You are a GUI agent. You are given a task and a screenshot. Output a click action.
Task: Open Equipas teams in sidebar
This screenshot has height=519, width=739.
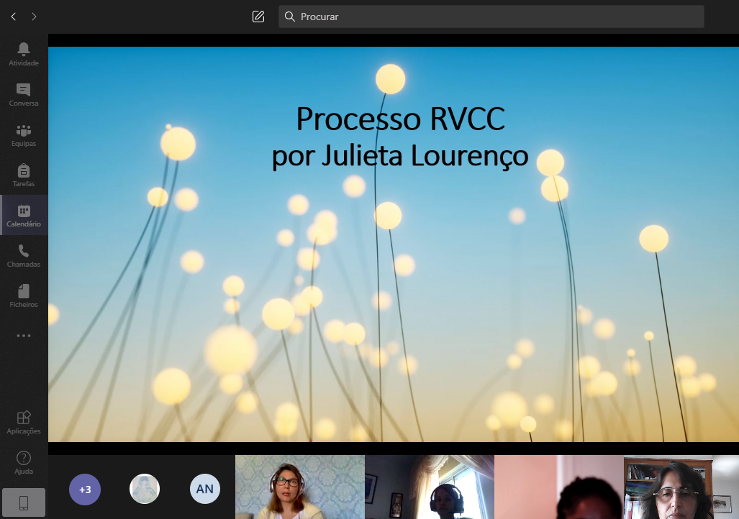click(x=24, y=135)
